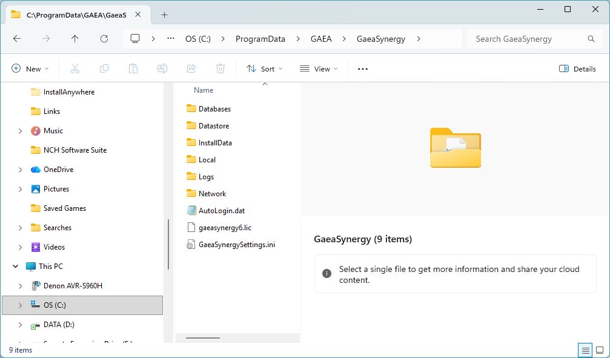Collapse the This PC tree node
The image size is (610, 358).
coord(16,267)
